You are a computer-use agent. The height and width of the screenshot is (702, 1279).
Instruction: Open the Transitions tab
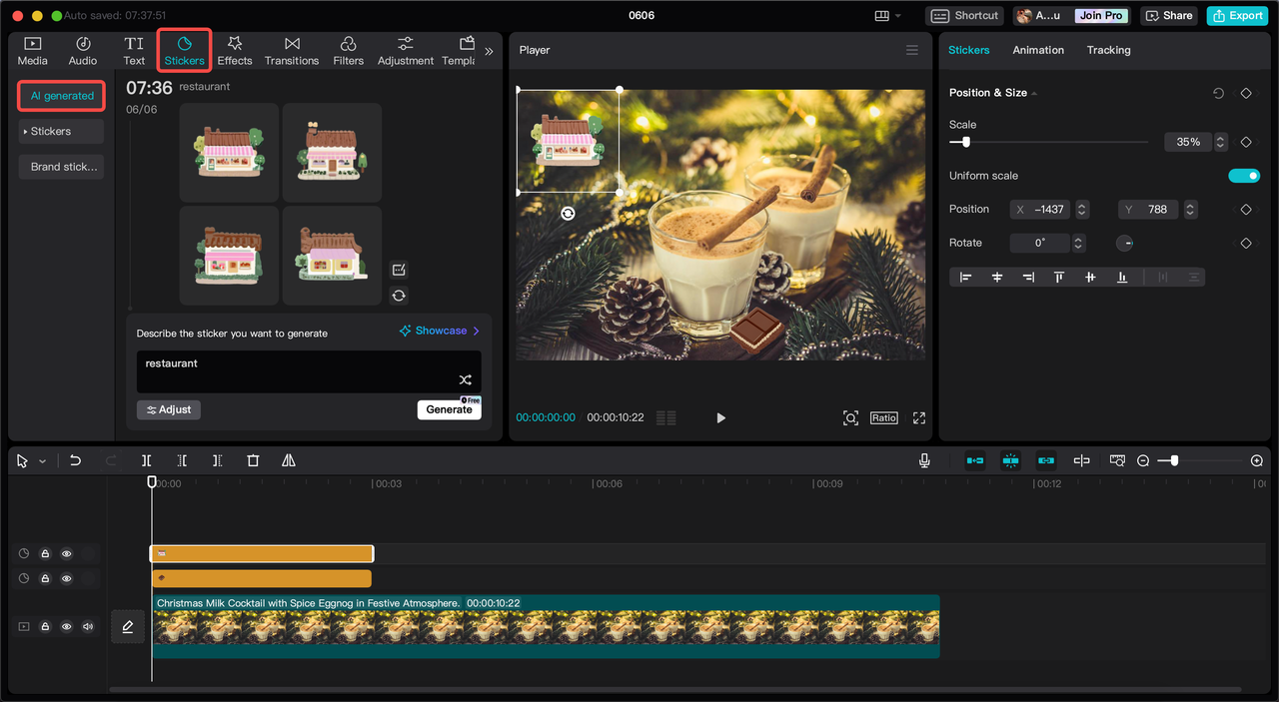tap(292, 51)
